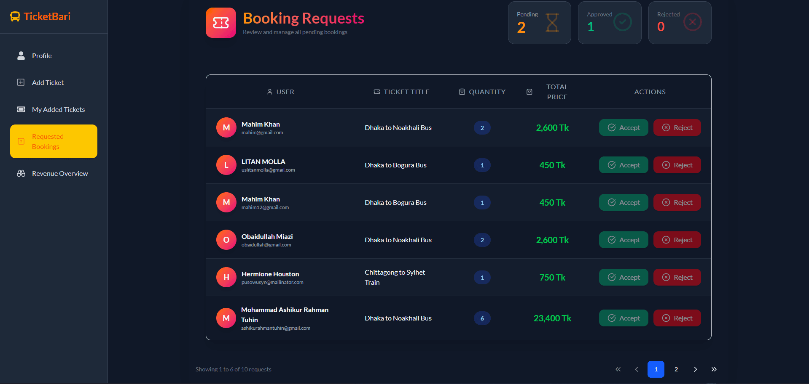This screenshot has height=384, width=809.
Task: Click the Revenue Overview binoculars icon
Action: pyautogui.click(x=21, y=173)
